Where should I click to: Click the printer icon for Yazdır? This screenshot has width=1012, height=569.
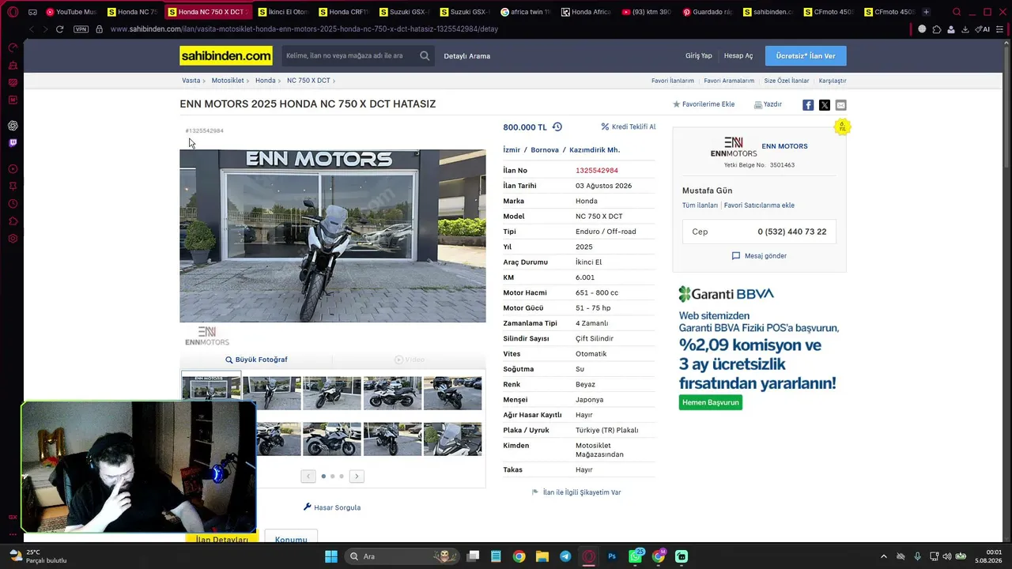[x=758, y=104]
